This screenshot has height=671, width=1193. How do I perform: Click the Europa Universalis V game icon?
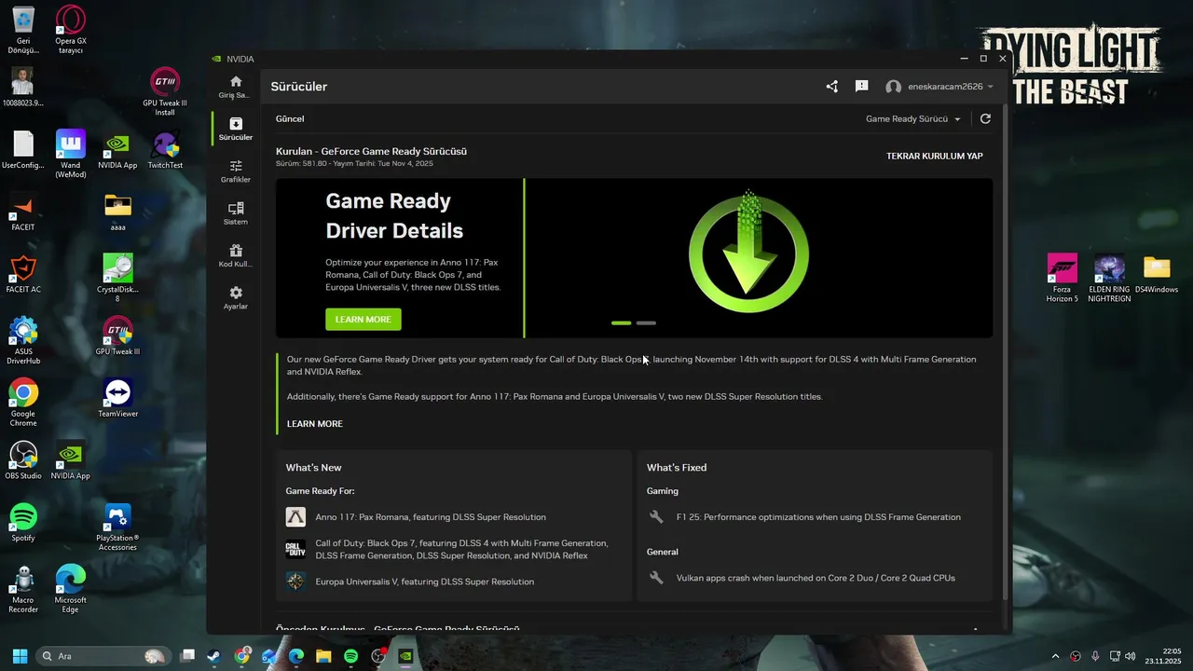click(295, 582)
